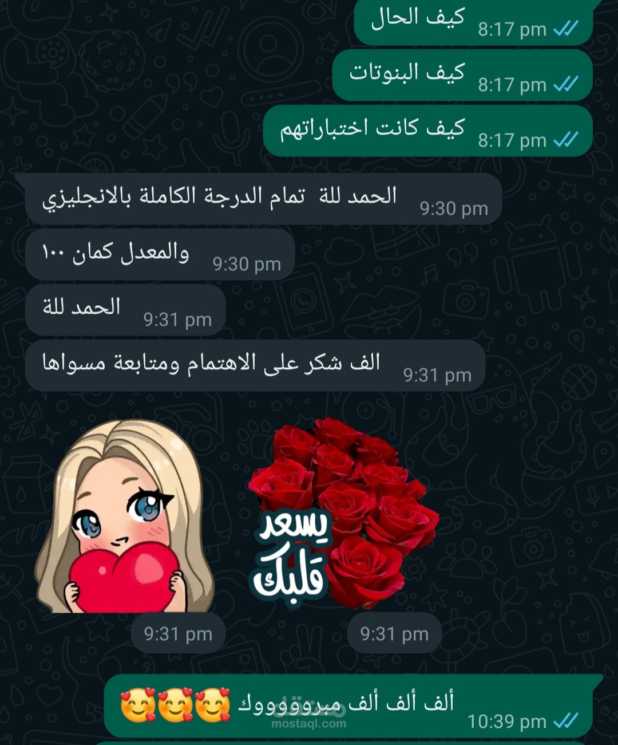The height and width of the screenshot is (745, 618).
Task: Tap the 9:30 pm time on English grade message
Action: (x=454, y=208)
